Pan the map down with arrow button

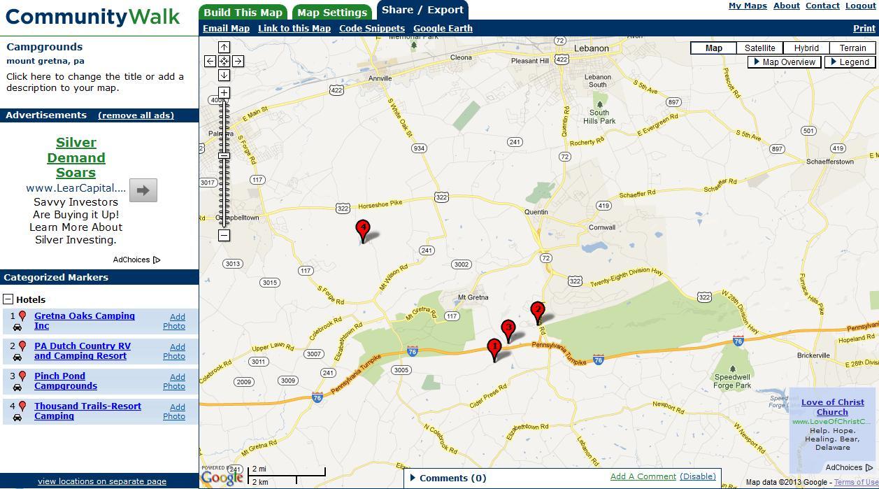click(224, 76)
